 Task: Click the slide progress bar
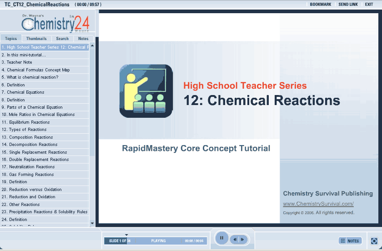[156, 241]
